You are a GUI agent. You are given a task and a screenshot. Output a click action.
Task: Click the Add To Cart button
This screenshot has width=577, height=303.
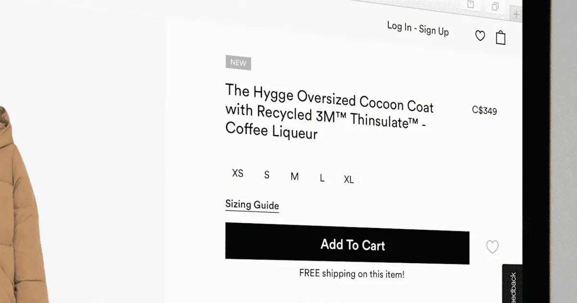347,243
